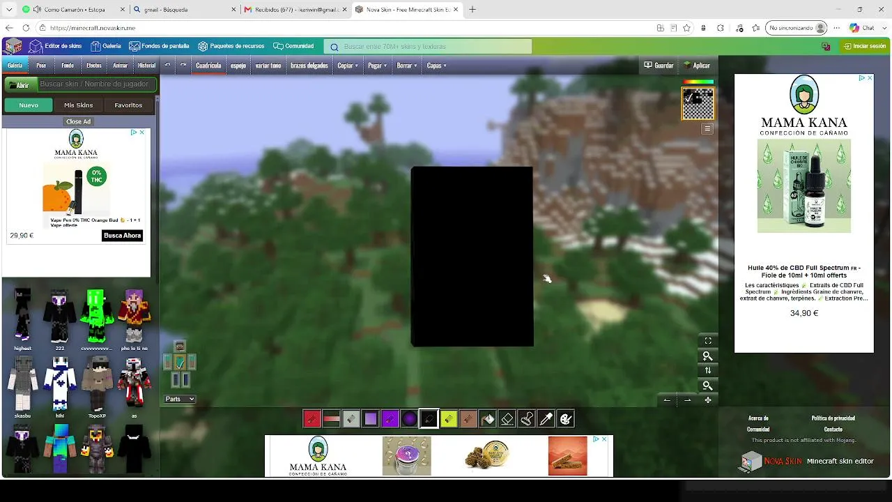This screenshot has width=892, height=502.
Task: Open Paquetes de recursos page
Action: (x=231, y=46)
